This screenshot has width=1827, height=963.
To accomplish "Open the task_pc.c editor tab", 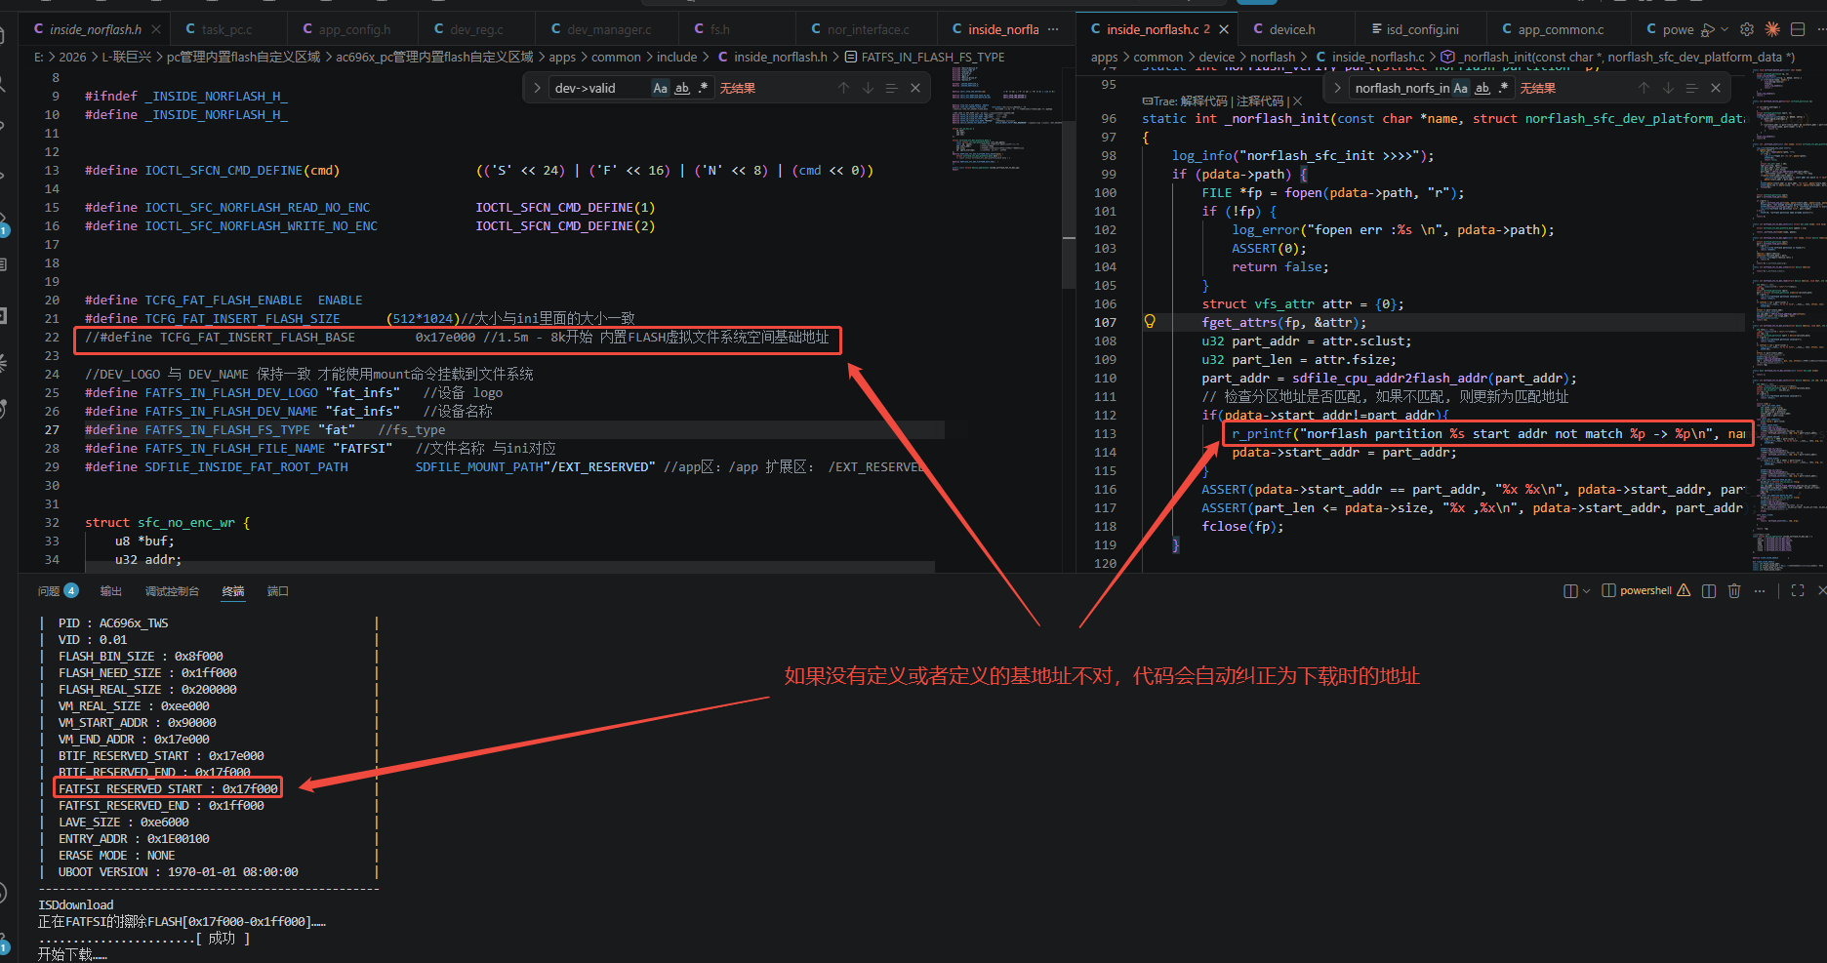I will pyautogui.click(x=227, y=29).
